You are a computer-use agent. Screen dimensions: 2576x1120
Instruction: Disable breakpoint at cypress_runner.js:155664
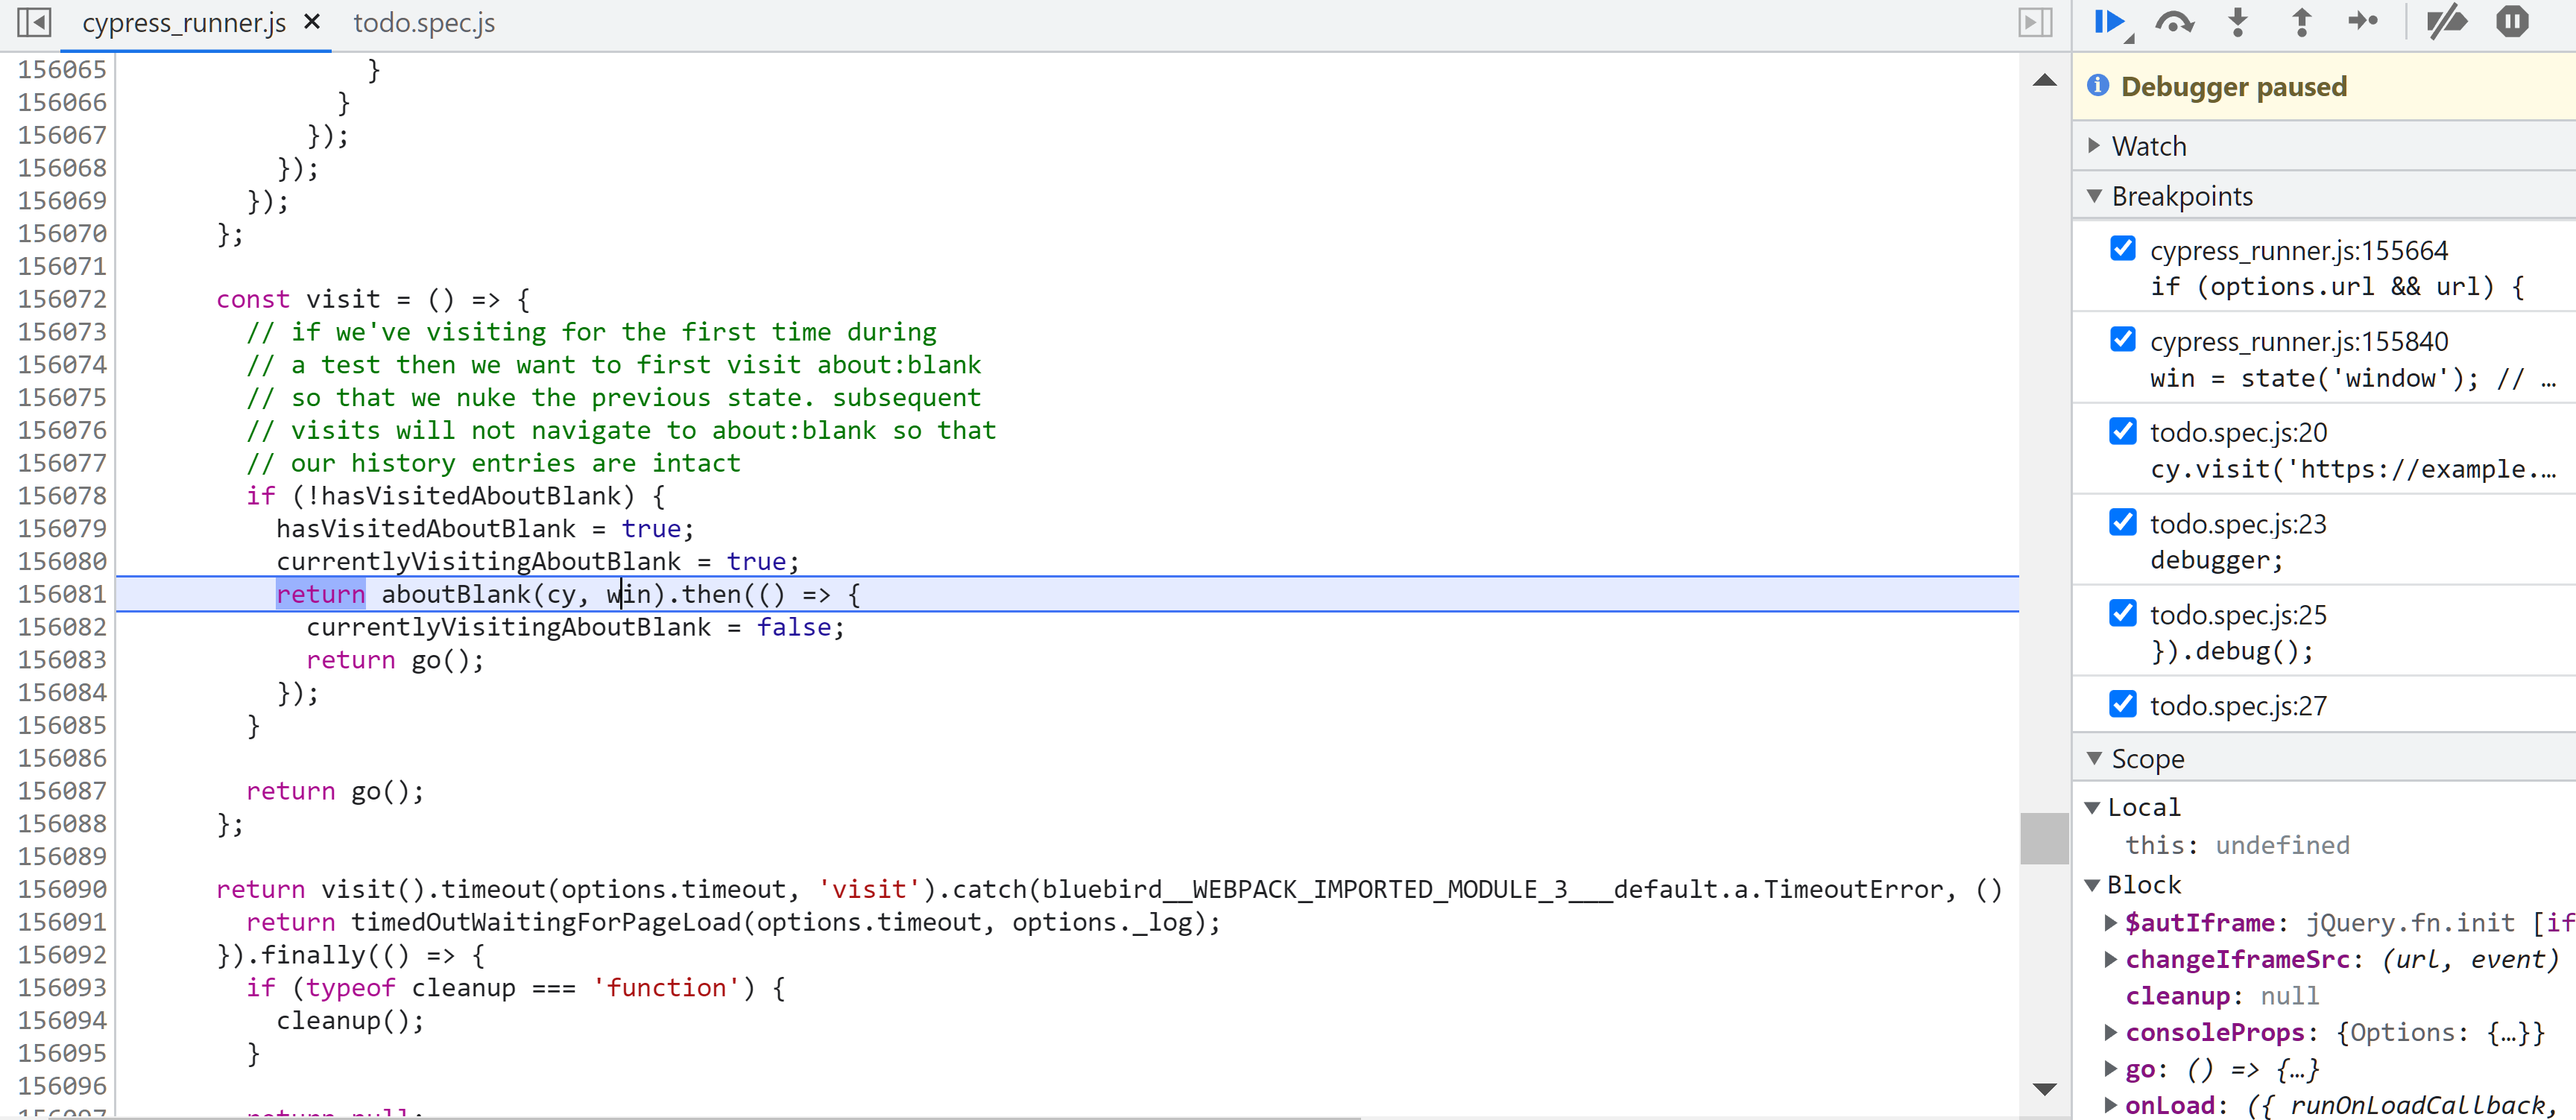2122,249
